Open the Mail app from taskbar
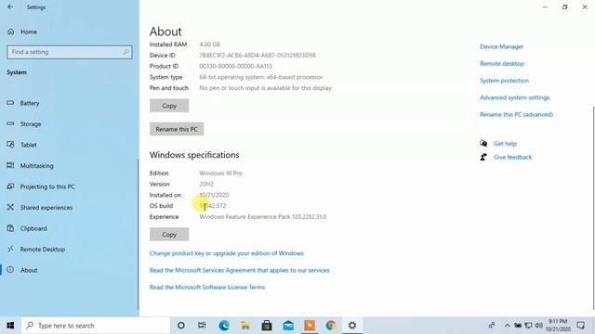The image size is (595, 334). click(288, 326)
